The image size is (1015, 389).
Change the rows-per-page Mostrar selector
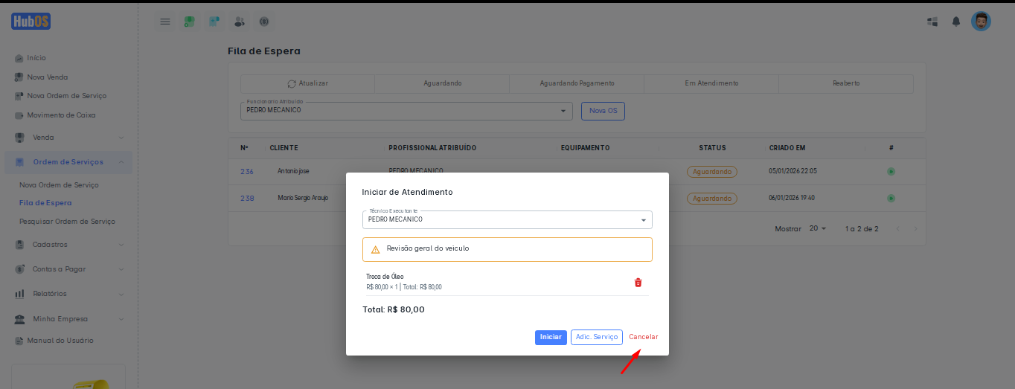pos(817,228)
